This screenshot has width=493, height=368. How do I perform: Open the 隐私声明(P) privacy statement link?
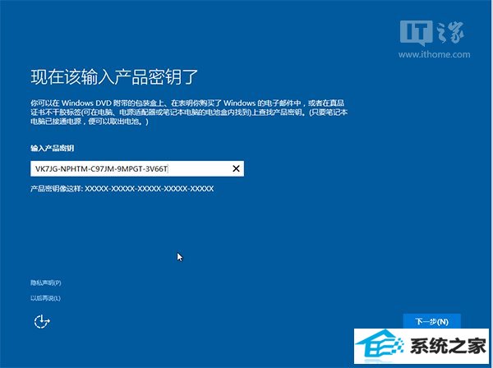point(46,283)
